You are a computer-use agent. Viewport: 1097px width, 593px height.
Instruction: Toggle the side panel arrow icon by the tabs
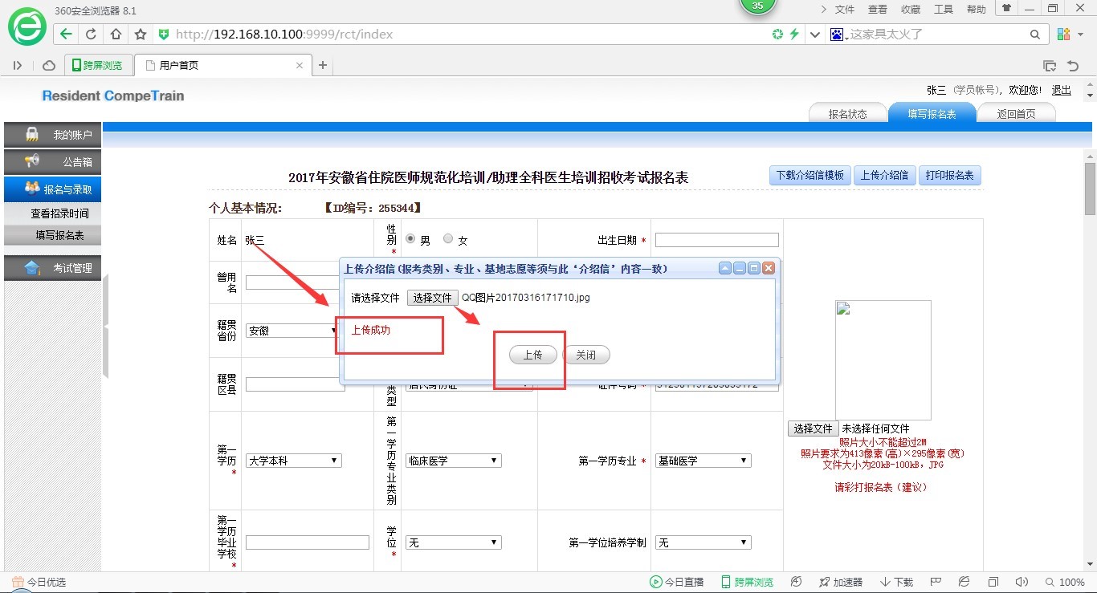coord(18,66)
